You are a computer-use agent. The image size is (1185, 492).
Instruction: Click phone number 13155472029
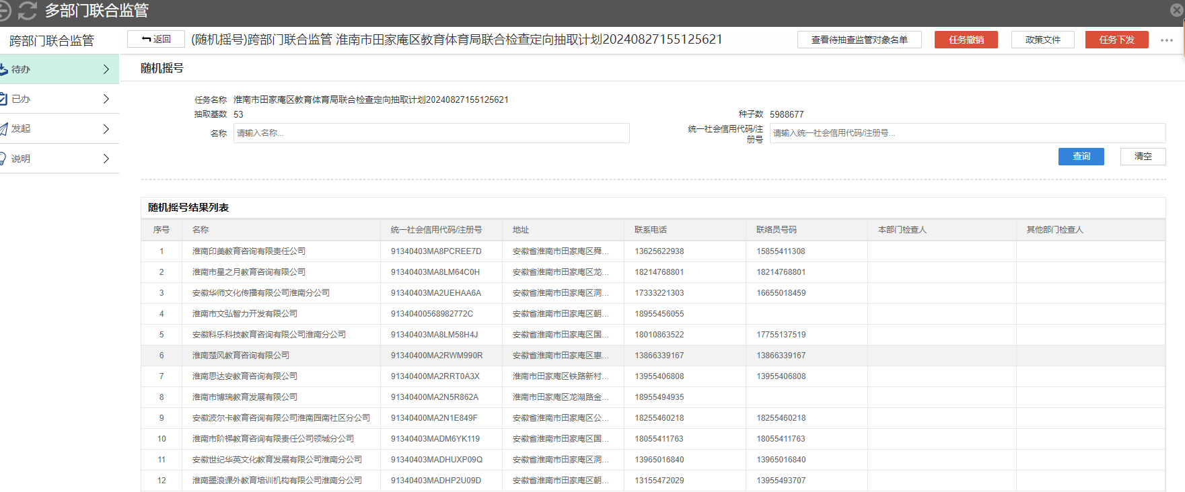coord(659,481)
